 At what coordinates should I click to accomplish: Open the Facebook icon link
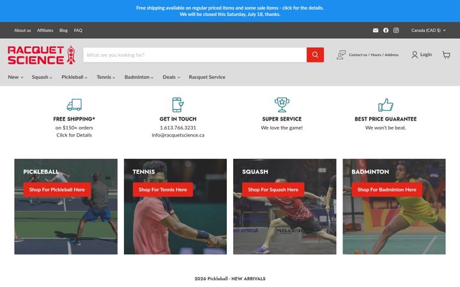click(x=386, y=31)
